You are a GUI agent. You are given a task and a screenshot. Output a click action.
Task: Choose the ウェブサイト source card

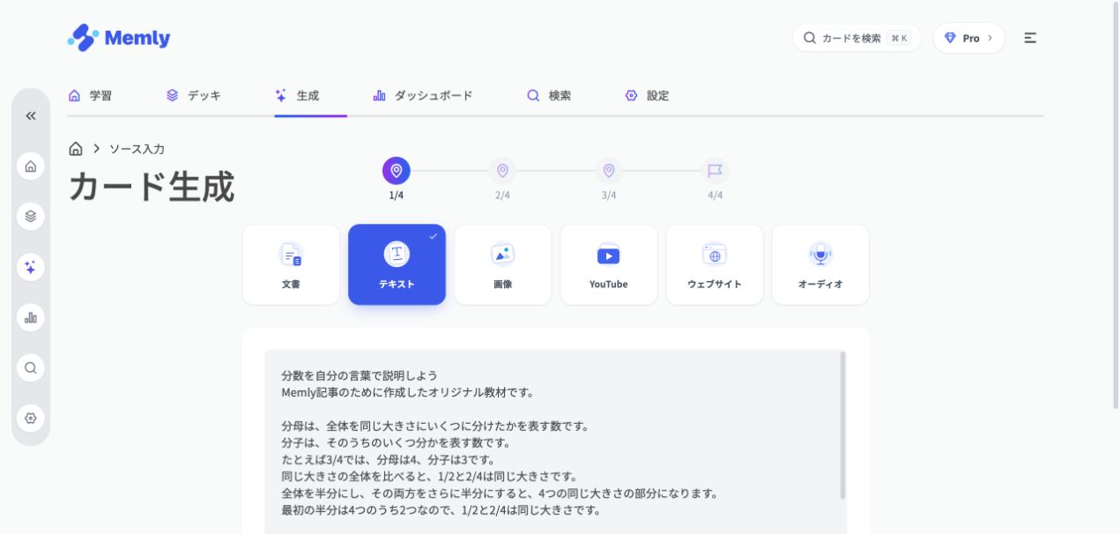(x=715, y=264)
